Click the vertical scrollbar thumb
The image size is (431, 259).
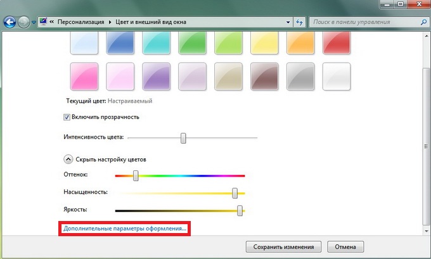pos(427,147)
